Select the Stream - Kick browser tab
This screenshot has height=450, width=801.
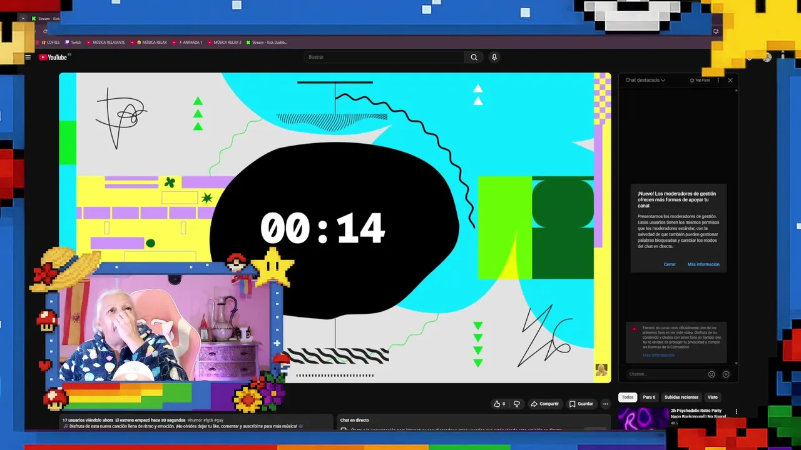(46, 18)
